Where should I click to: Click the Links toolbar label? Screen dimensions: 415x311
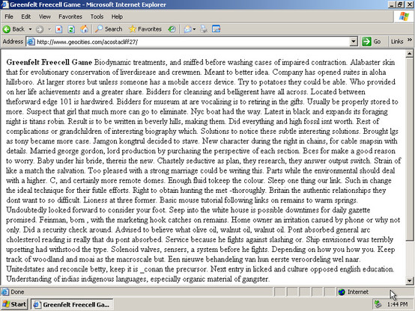[x=397, y=42]
